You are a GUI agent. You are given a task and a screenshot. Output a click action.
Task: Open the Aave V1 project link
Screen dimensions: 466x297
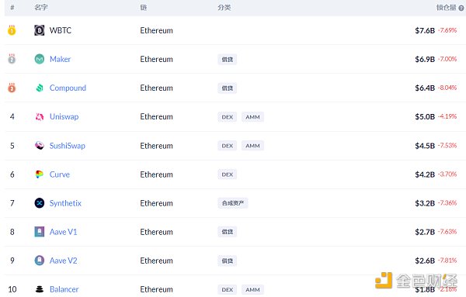[x=64, y=232]
